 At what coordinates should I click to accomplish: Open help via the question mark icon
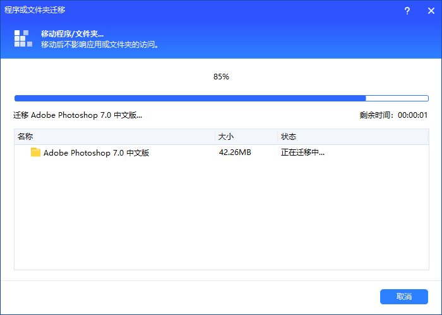pyautogui.click(x=407, y=11)
